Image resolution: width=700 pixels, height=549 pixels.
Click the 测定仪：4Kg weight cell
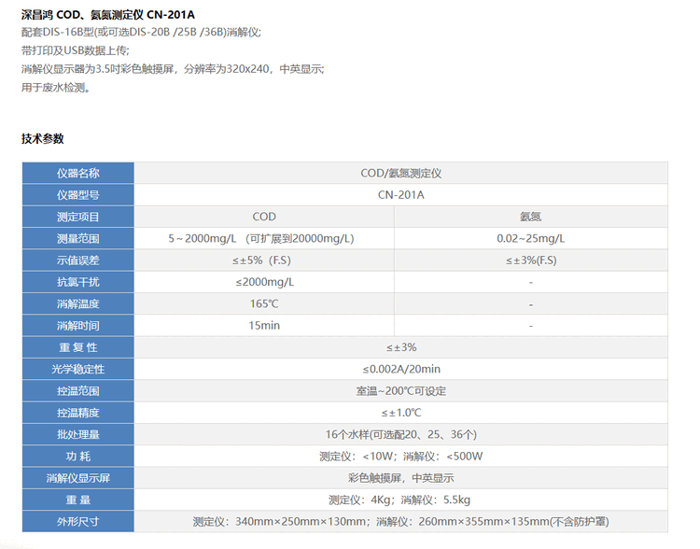click(x=401, y=500)
